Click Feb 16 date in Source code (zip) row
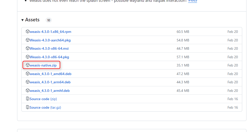Viewport: 251px width, 132px height. click(233, 99)
